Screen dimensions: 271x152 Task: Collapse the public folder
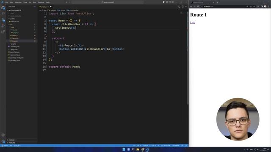pos(22,19)
